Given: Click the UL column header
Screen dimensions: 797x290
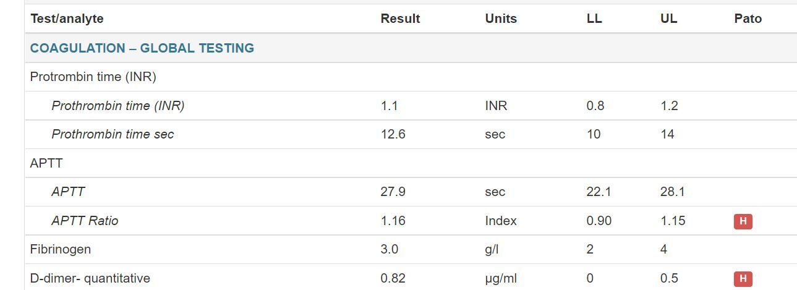Looking at the screenshot, I should click(x=668, y=19).
